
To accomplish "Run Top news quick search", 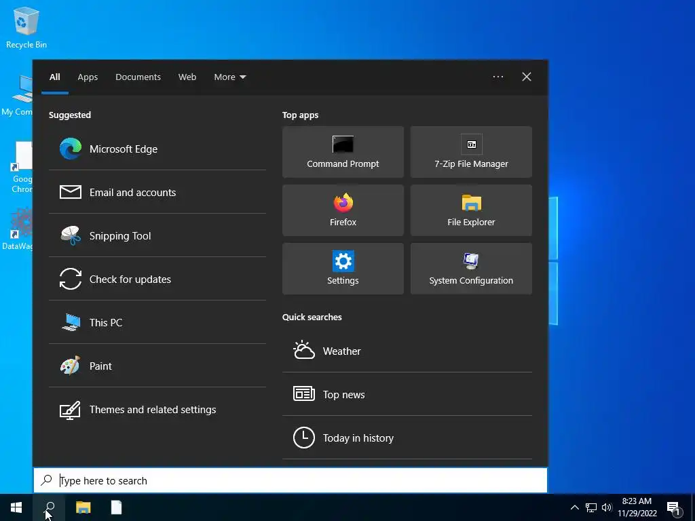I will 407,394.
